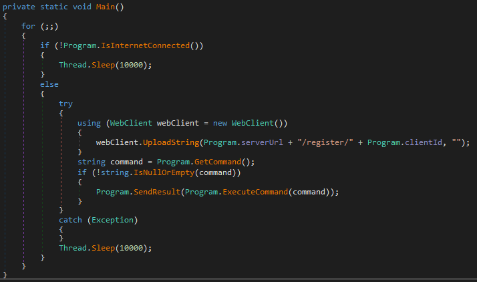
Task: Click the Exception type in the catch clause
Action: tap(108, 220)
